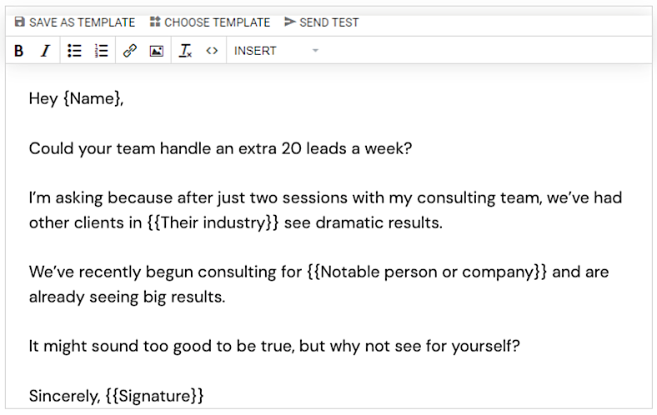Toggle bold formatting
This screenshot has width=657, height=415.
pos(19,51)
